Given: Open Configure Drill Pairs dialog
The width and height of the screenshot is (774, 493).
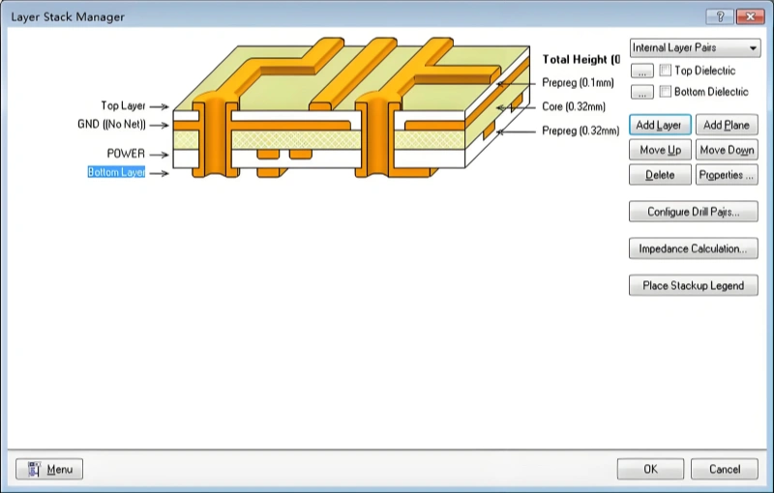Looking at the screenshot, I should point(693,212).
